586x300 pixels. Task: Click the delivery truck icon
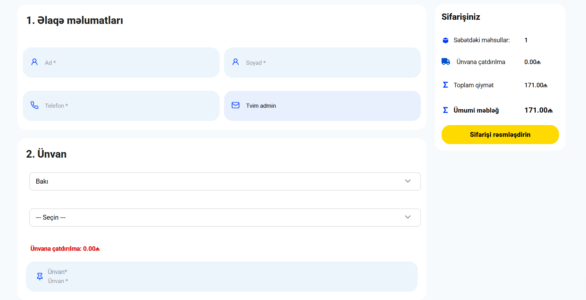pyautogui.click(x=446, y=62)
